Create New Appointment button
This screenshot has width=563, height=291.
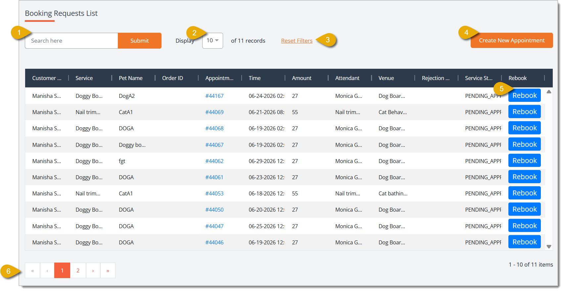(x=512, y=40)
